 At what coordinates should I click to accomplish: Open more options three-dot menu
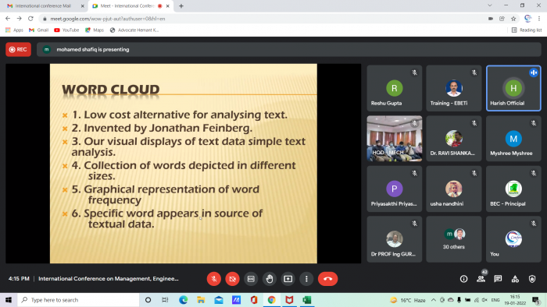coord(306,279)
